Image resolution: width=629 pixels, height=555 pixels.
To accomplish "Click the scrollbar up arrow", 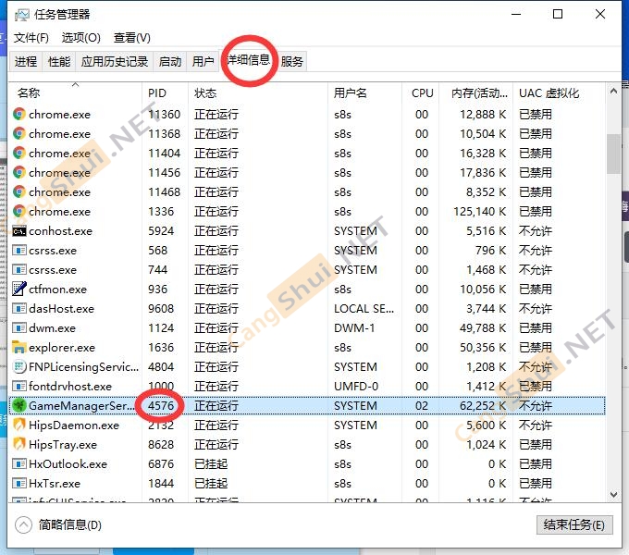I will pyautogui.click(x=613, y=92).
